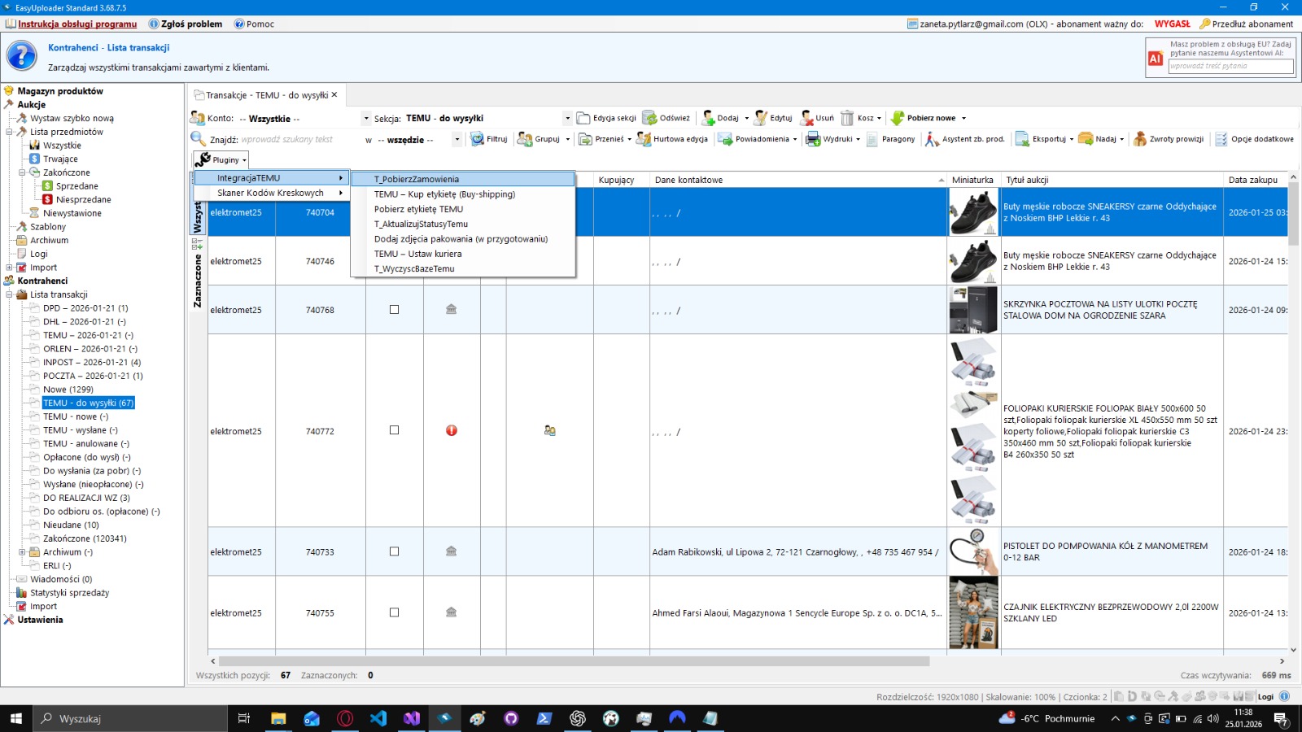
Task: Open Opcje dodatkowe settings
Action: [x=1254, y=139]
